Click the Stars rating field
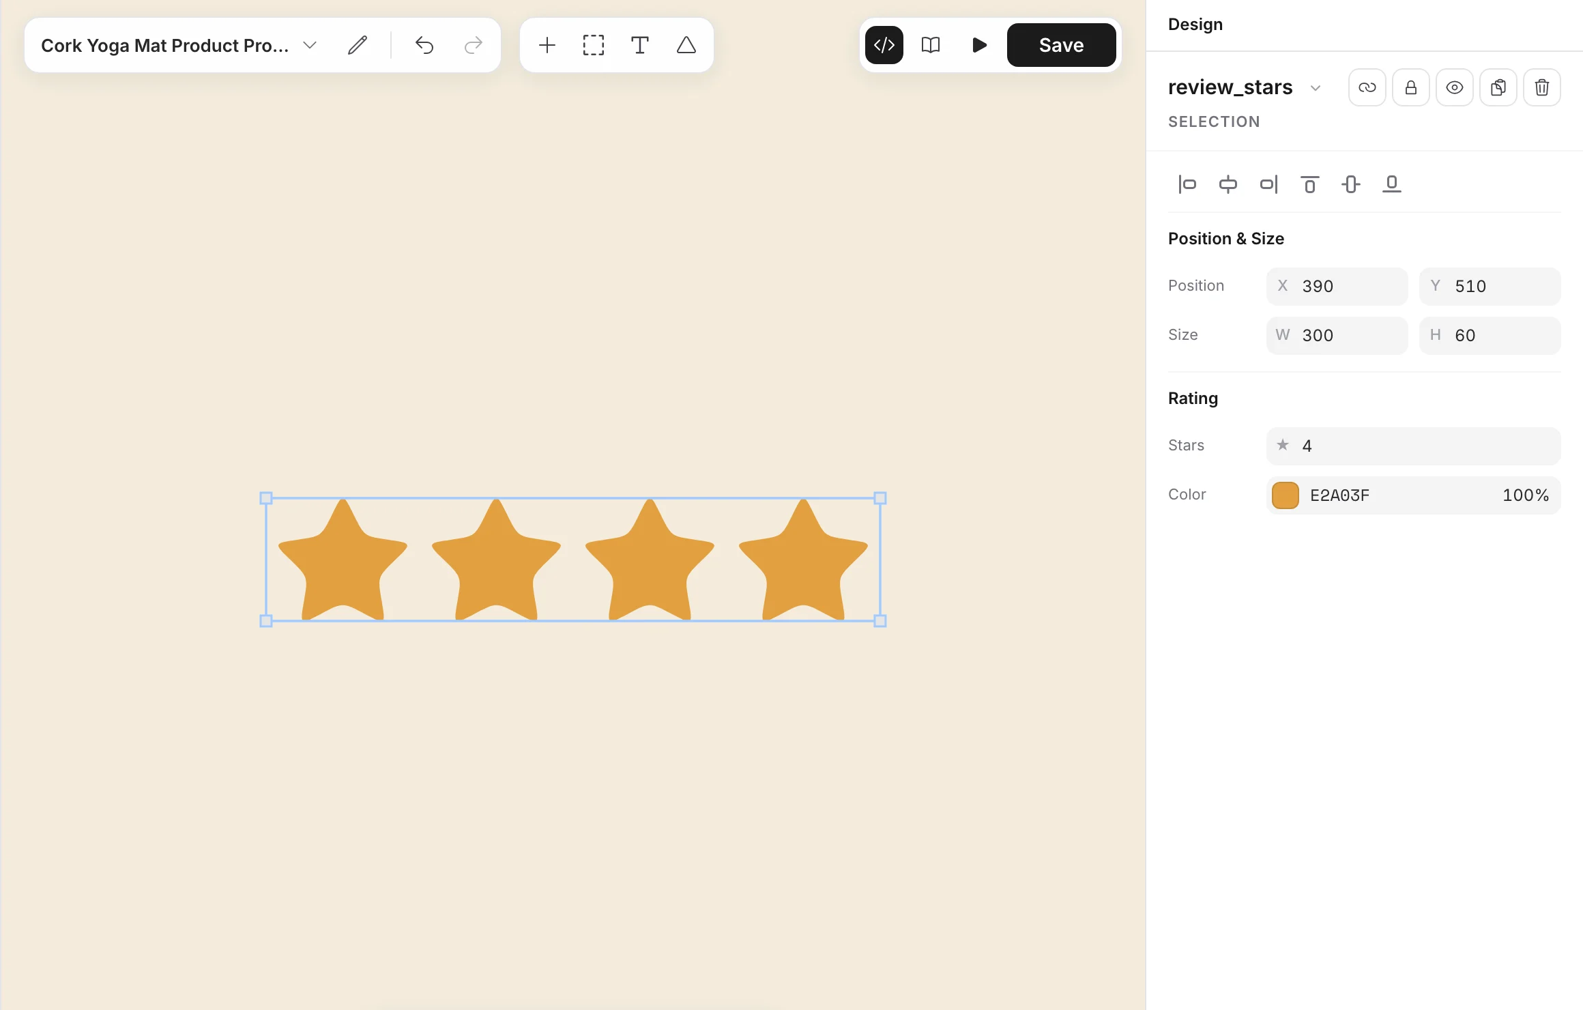Screen dimensions: 1583x1010 click(1414, 446)
